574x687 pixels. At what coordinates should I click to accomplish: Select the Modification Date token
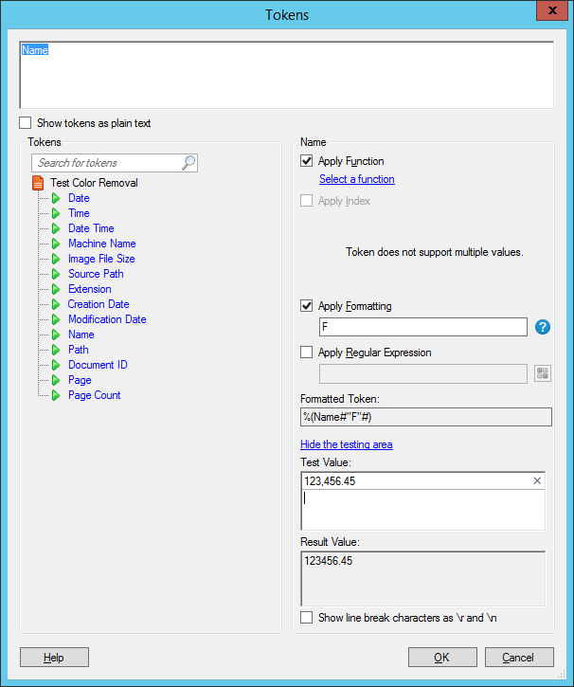click(x=107, y=319)
